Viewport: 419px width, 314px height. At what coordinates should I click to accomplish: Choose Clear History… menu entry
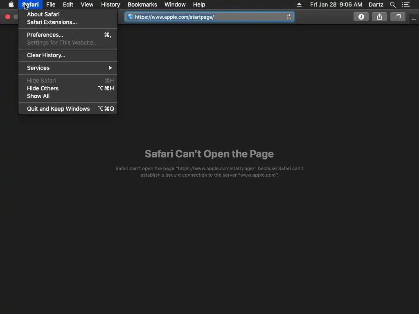[68, 55]
